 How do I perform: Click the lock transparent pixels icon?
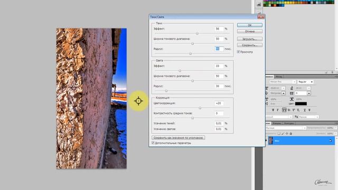click(279, 134)
